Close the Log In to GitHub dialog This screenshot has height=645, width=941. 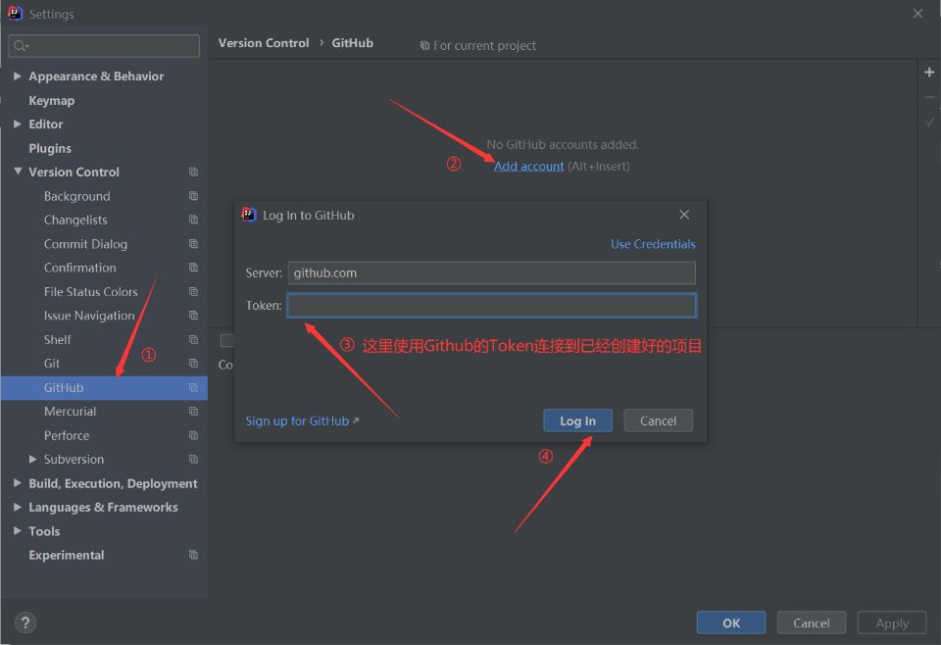(684, 215)
